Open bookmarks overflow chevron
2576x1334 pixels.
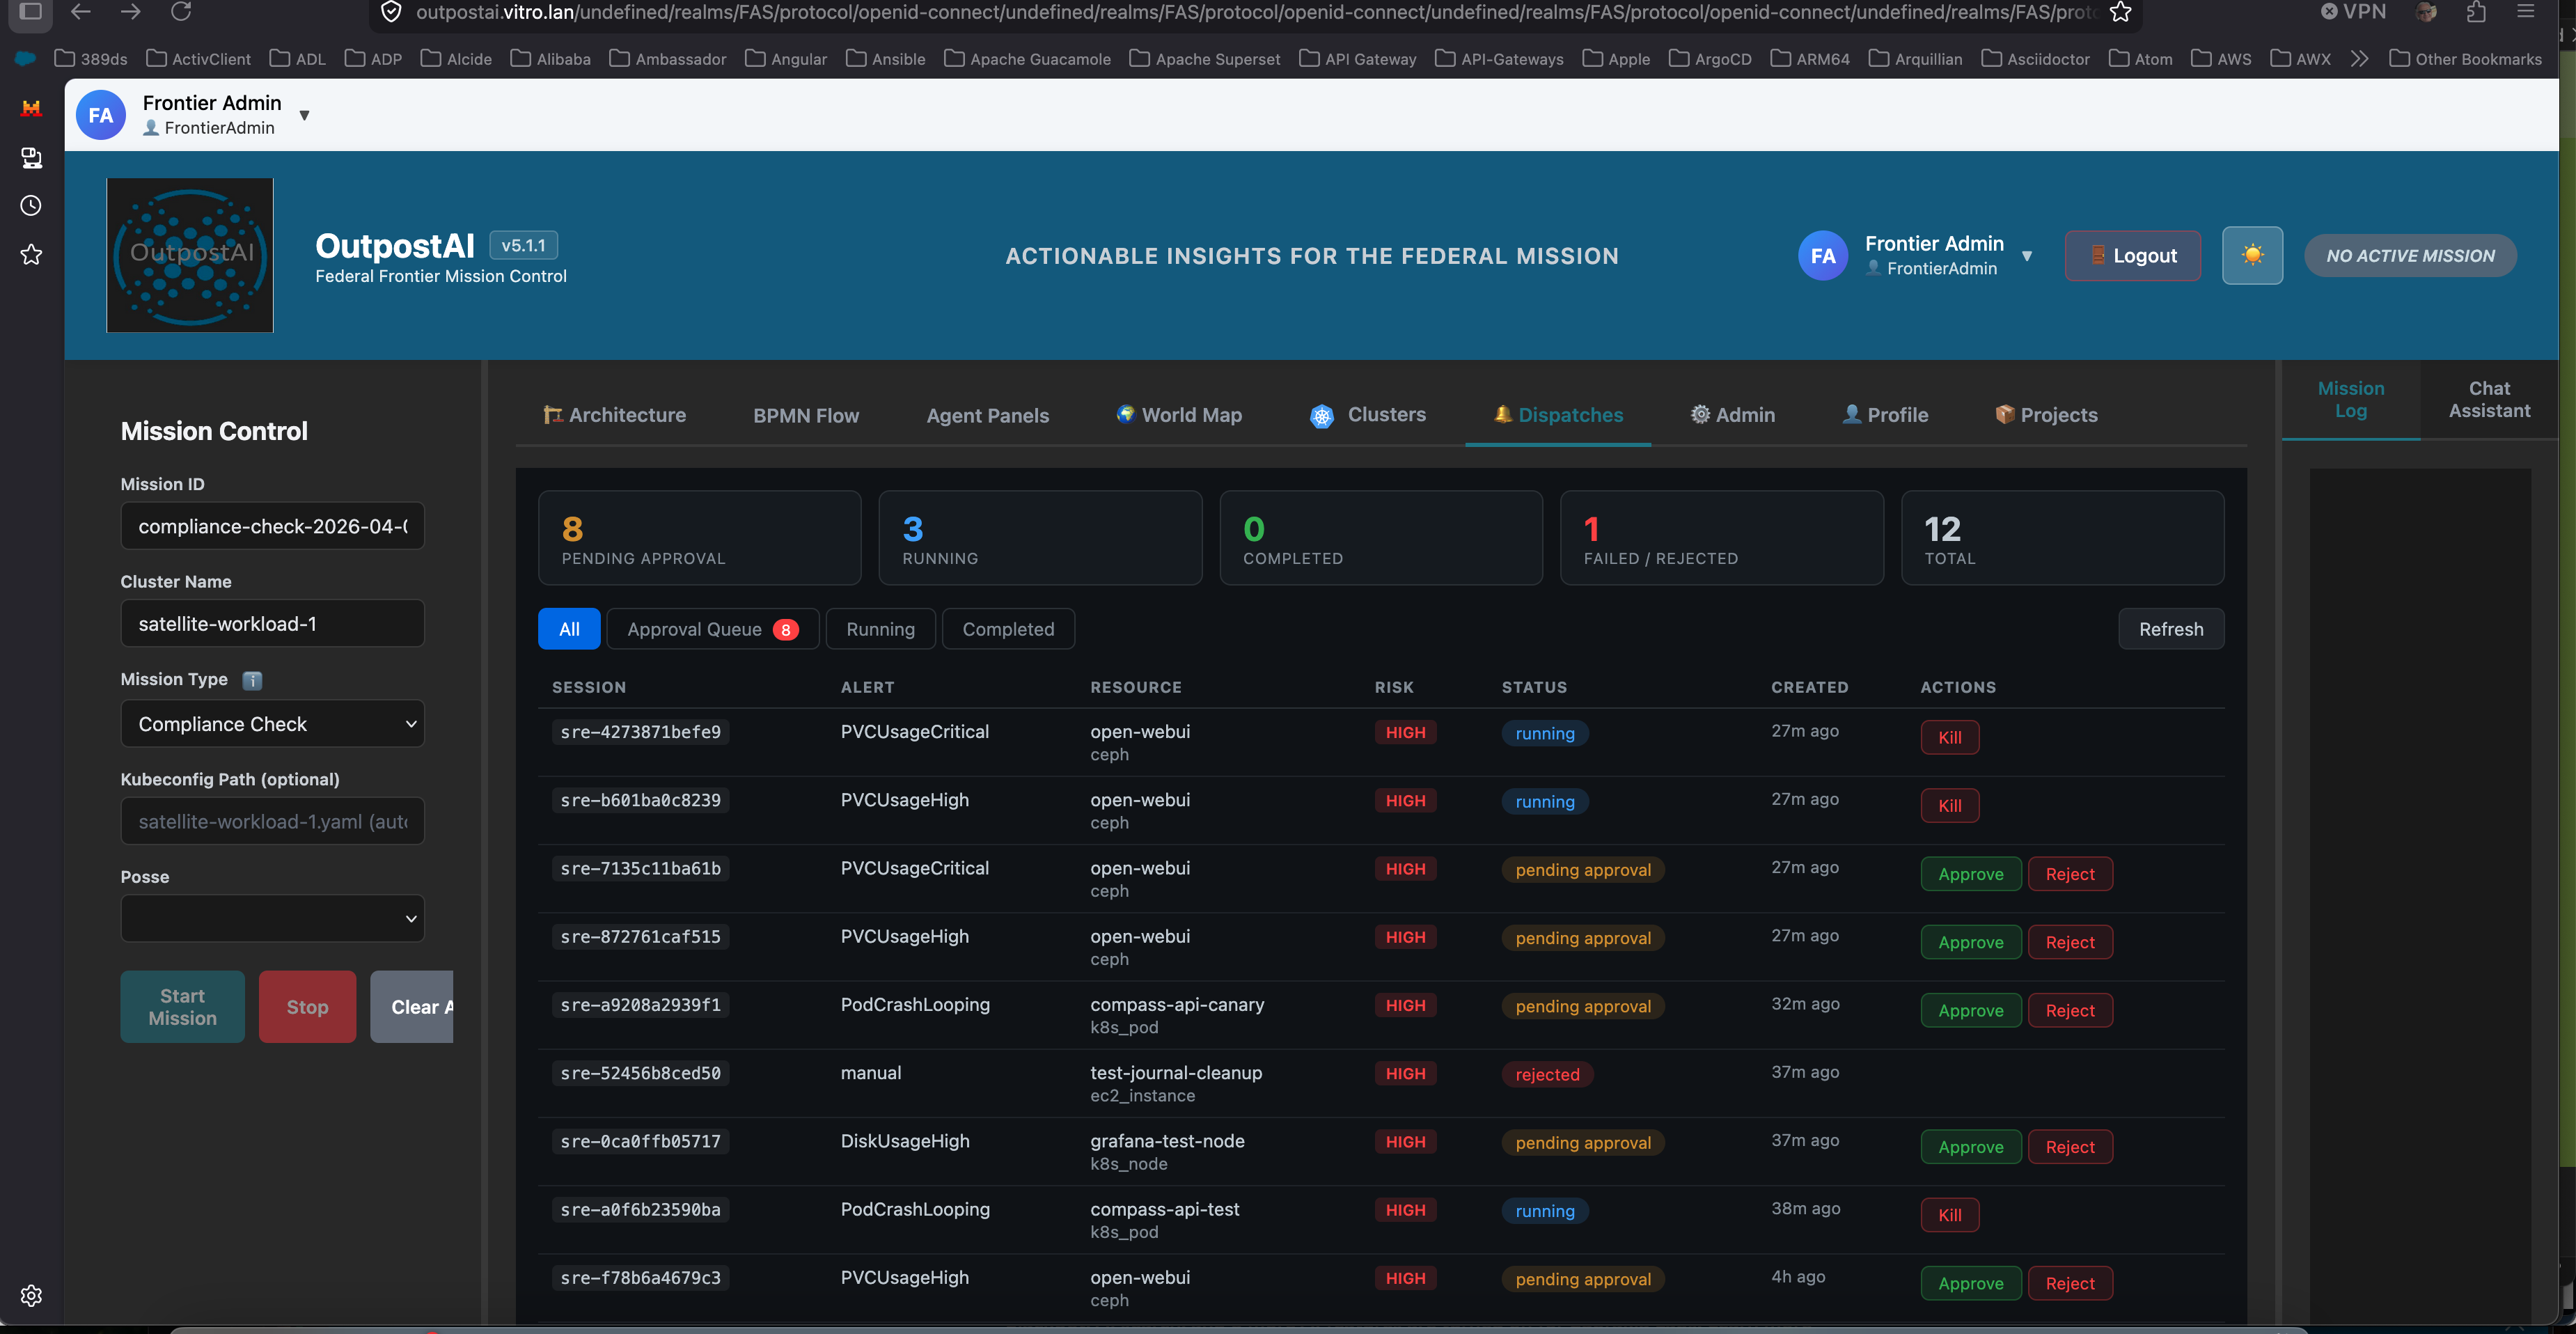point(2359,59)
